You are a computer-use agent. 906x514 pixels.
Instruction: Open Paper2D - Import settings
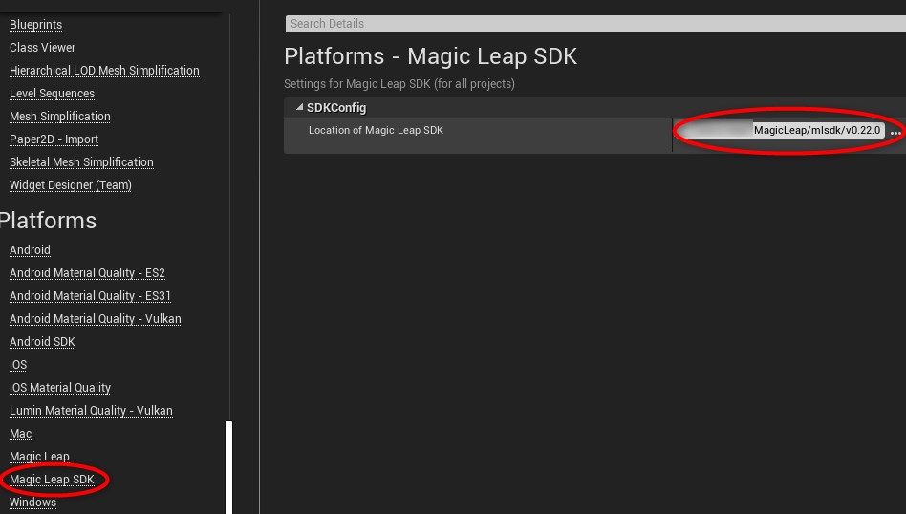pyautogui.click(x=54, y=139)
